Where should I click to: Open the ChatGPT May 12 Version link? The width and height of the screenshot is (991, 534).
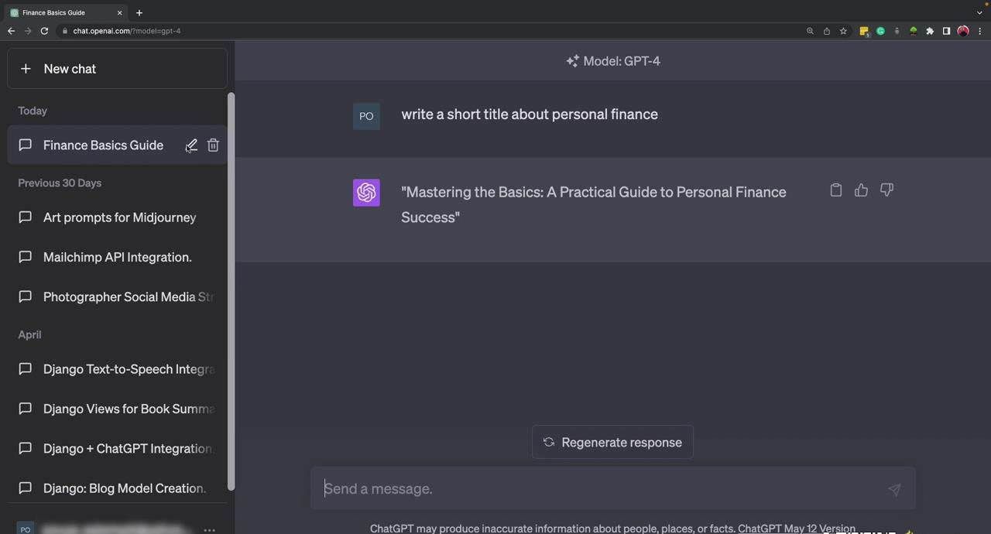point(796,529)
